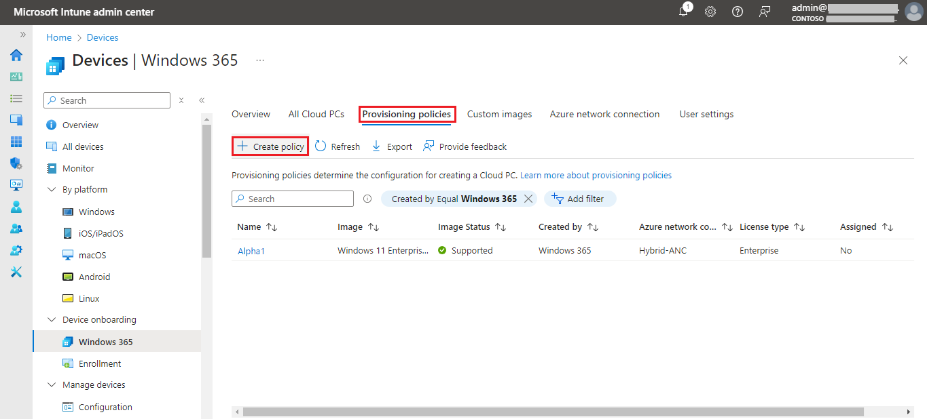Click Provide feedback in the toolbar

click(x=465, y=146)
